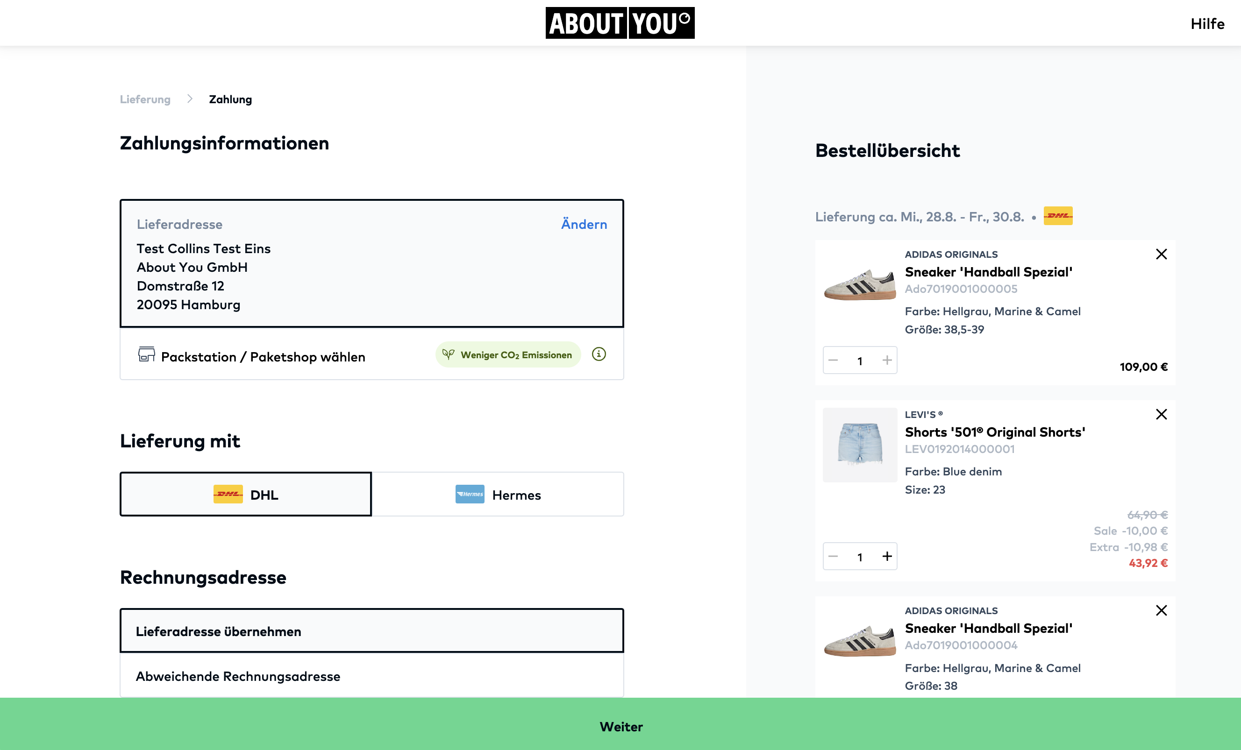Image resolution: width=1241 pixels, height=750 pixels.
Task: Decrease first sneaker quantity with minus
Action: coord(833,361)
